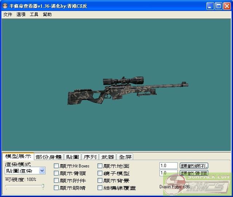The height and width of the screenshot is (197, 233).
Task: Toggle the 顯示骨頭 checkbox
Action: 56,173
